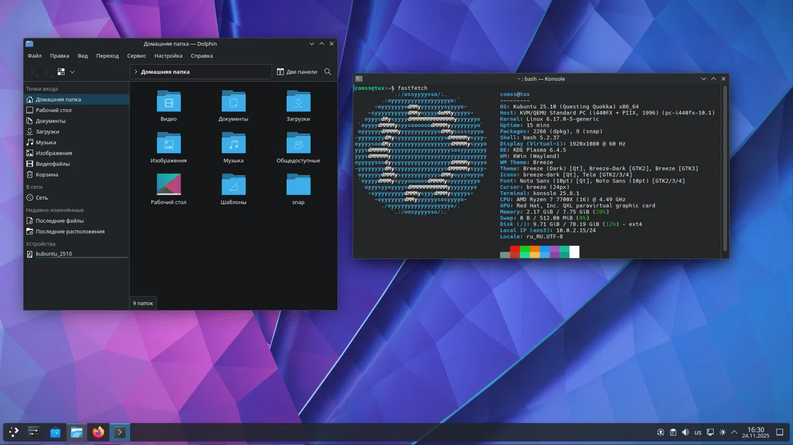
Task: Open Discover software center in taskbar
Action: [55, 432]
